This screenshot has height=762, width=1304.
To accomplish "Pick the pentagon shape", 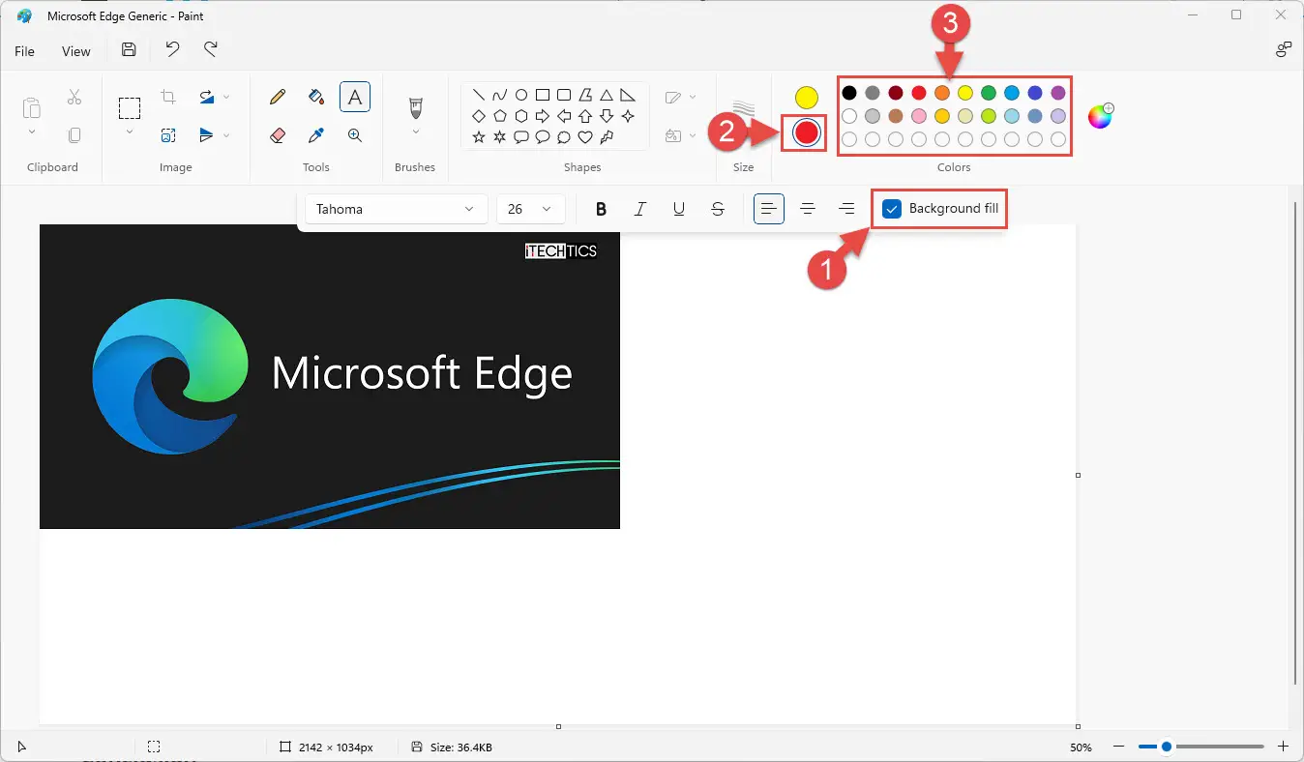I will point(500,116).
